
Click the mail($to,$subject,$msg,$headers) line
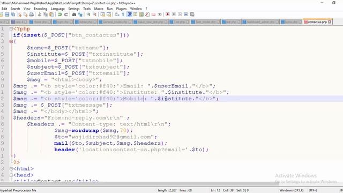point(111,143)
